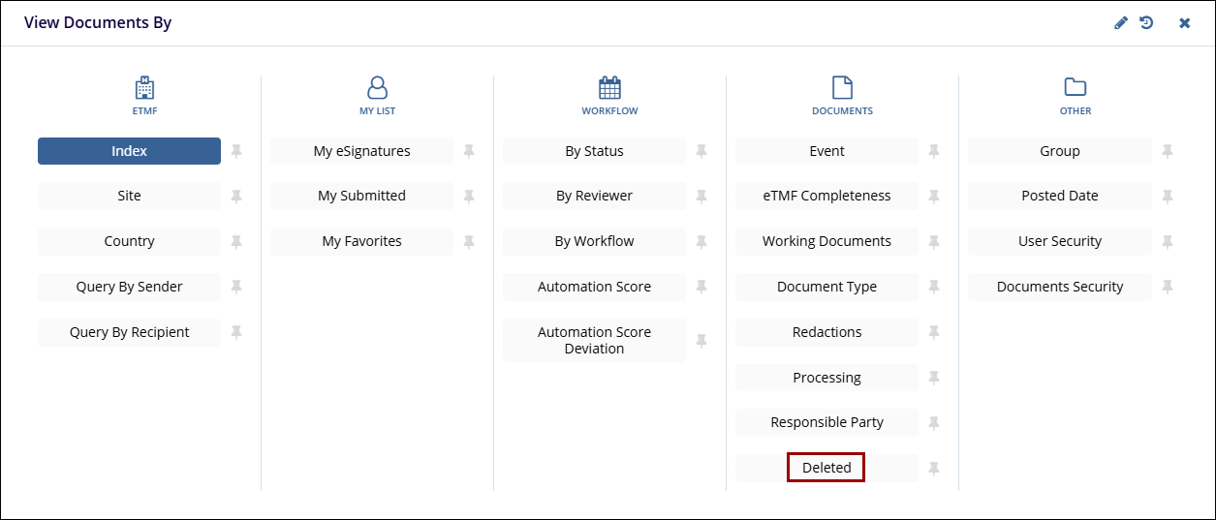Click the Workflow calendar icon
This screenshot has width=1216, height=520.
609,88
